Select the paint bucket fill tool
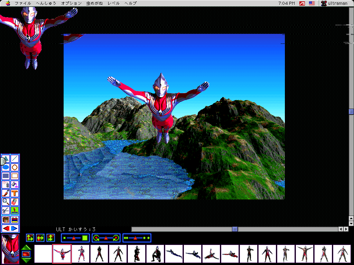The width and height of the screenshot is (354, 265). (x=15, y=185)
